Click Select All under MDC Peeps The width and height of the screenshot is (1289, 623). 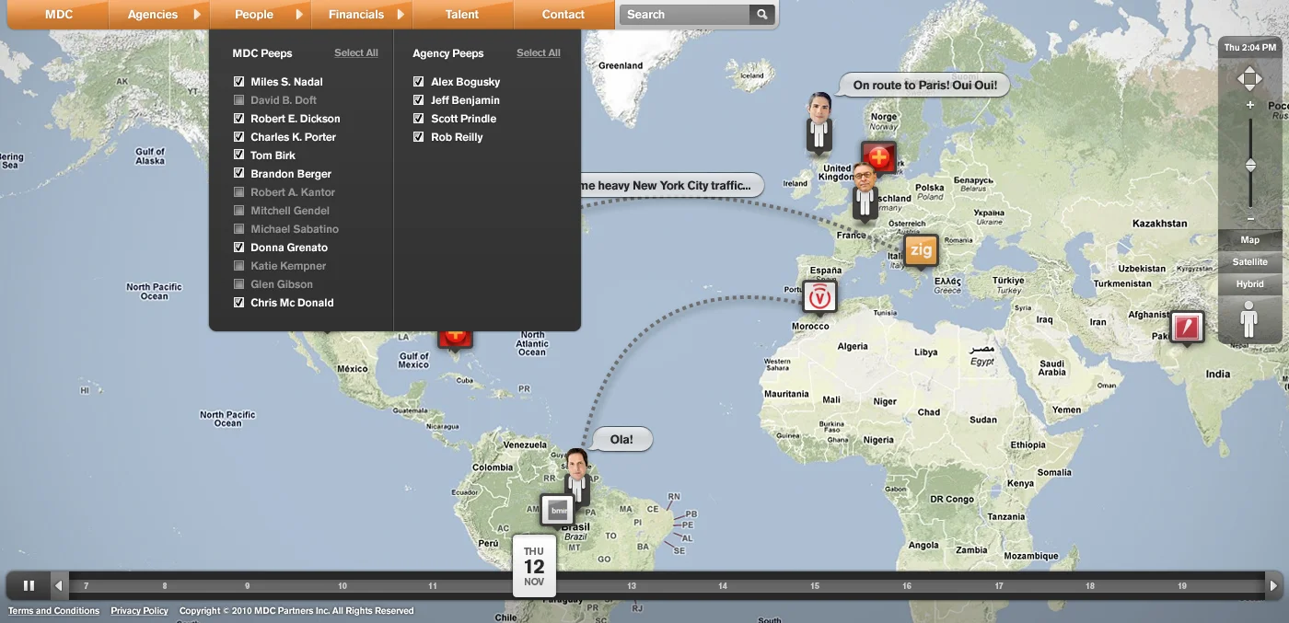tap(356, 53)
